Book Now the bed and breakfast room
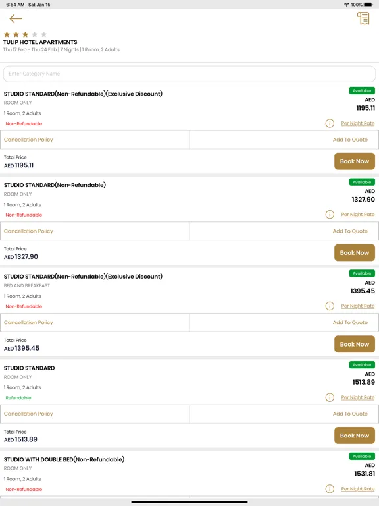379x506 pixels. [355, 344]
